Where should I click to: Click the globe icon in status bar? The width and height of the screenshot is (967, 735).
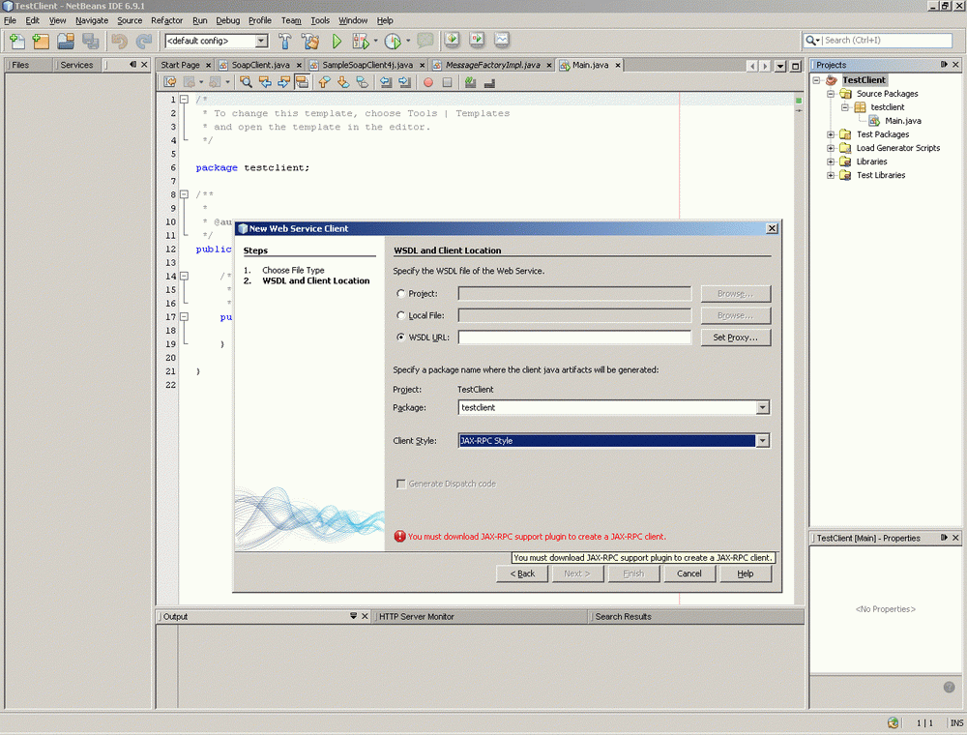coord(893,722)
